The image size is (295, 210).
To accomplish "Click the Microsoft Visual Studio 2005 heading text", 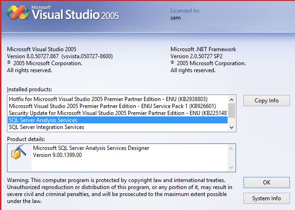I will coord(41,49).
